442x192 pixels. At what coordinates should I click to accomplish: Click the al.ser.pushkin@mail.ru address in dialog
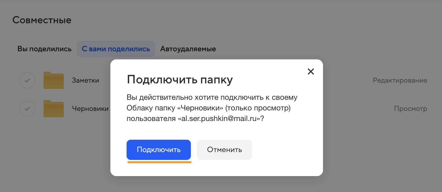[x=220, y=118]
